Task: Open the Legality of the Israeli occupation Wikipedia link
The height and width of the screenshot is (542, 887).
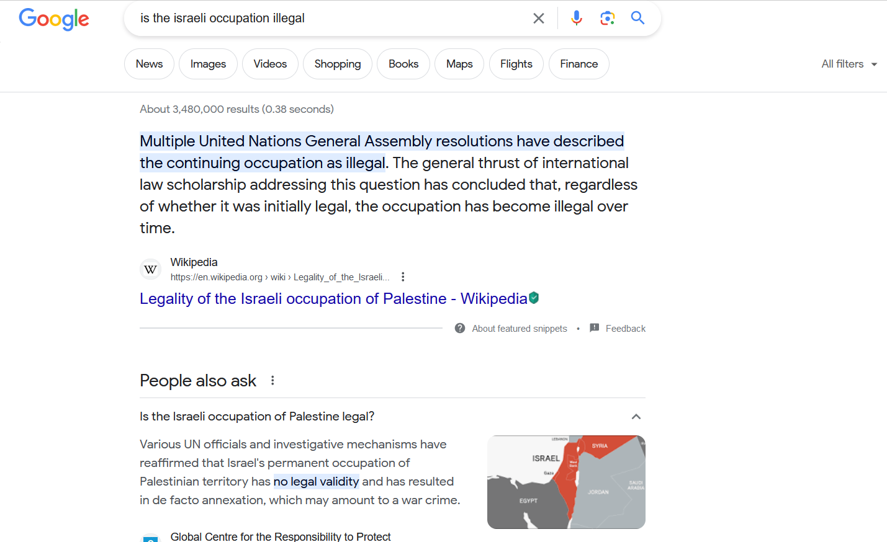Action: (333, 299)
